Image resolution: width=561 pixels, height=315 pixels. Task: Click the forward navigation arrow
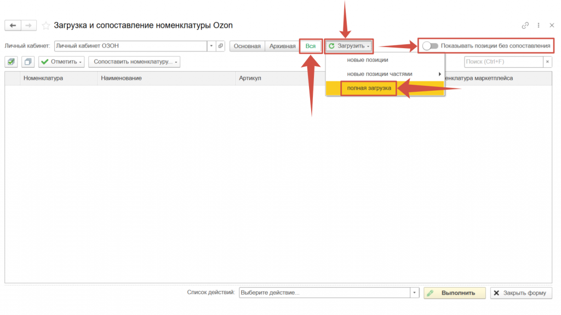[x=28, y=26]
